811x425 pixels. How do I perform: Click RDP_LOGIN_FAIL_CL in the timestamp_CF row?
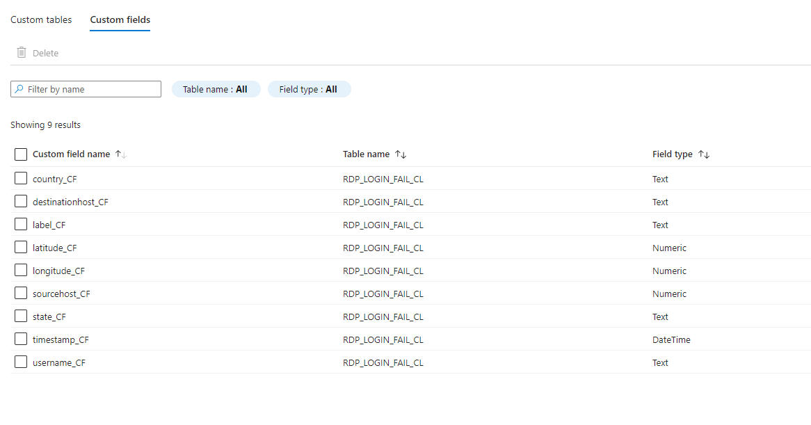(x=383, y=339)
